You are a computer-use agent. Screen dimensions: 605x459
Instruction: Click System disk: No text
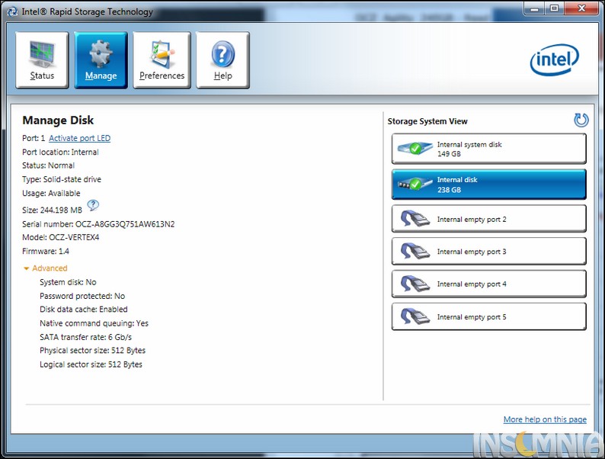(x=68, y=282)
